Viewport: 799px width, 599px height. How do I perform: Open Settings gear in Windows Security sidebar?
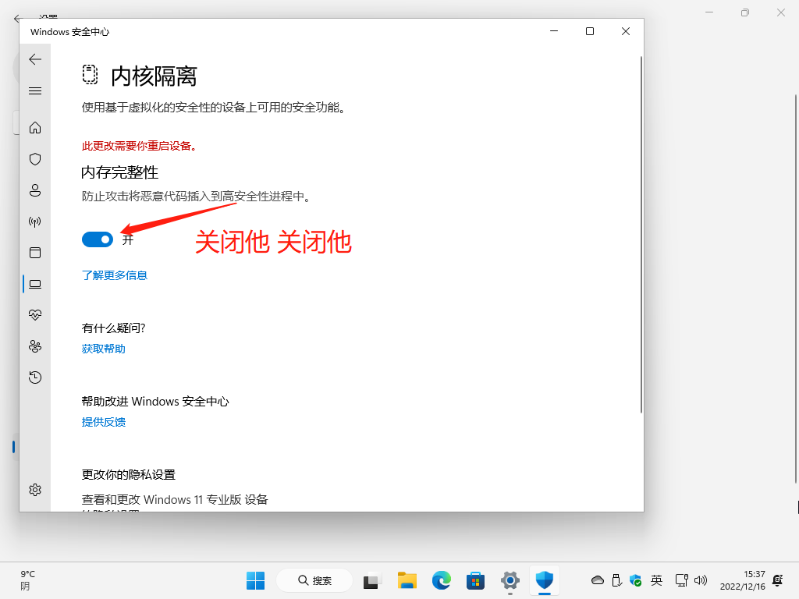pyautogui.click(x=34, y=490)
